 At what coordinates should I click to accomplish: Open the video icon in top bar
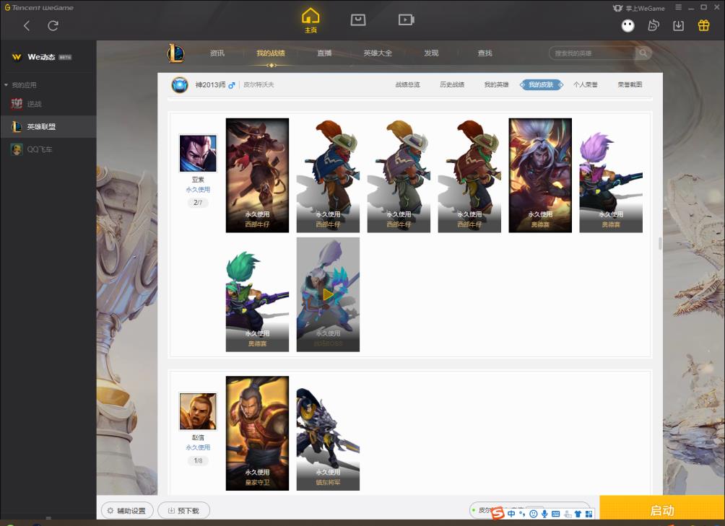tap(406, 20)
